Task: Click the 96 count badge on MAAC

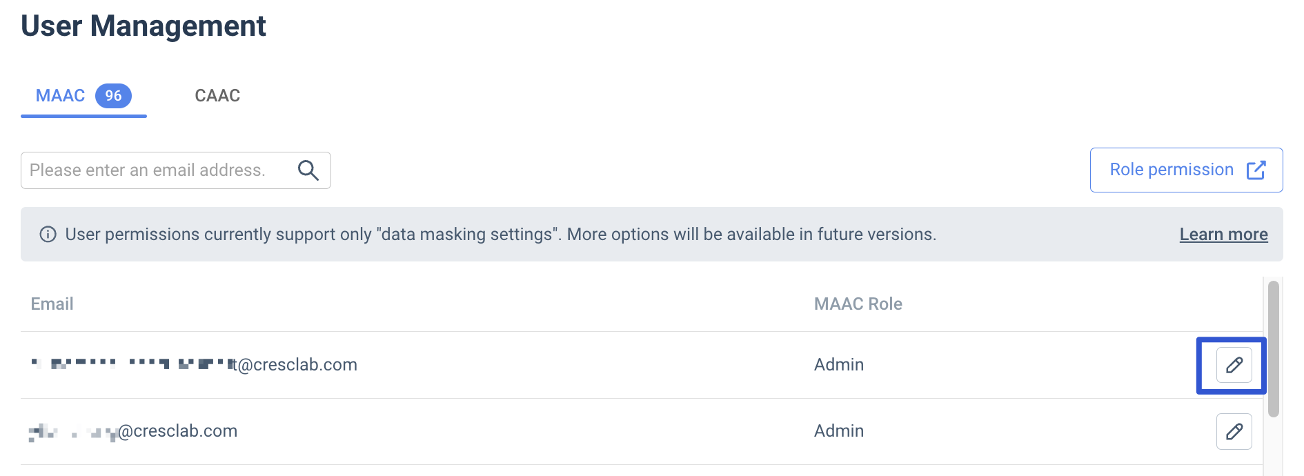Action: [113, 96]
